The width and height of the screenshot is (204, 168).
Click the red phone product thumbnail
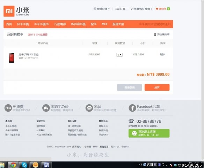[x=12, y=58]
